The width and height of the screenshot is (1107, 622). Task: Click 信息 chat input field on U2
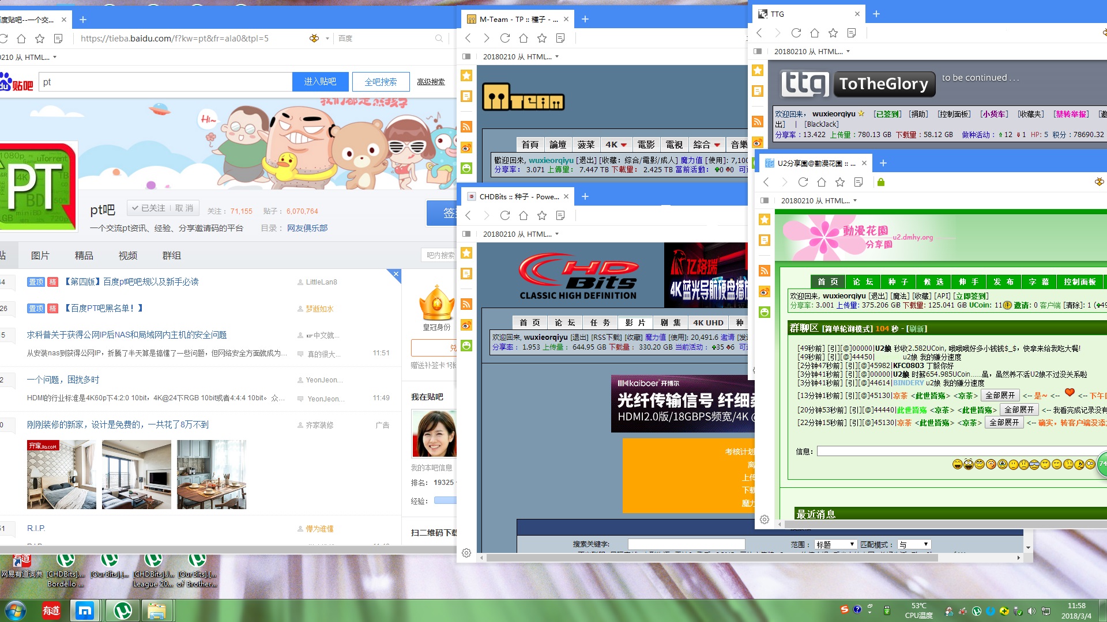click(962, 451)
